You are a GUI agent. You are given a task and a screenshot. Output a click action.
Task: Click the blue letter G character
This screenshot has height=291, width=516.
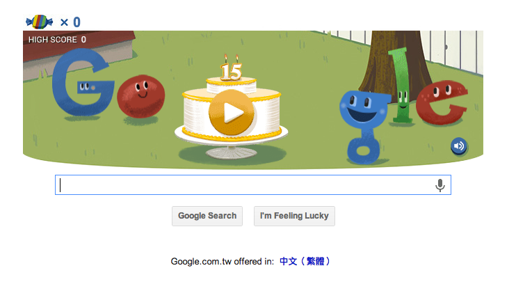tap(82, 82)
